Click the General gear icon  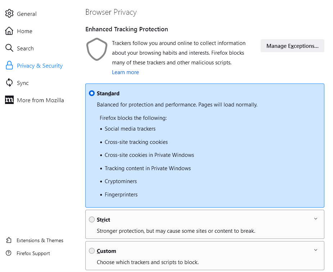tap(9, 14)
